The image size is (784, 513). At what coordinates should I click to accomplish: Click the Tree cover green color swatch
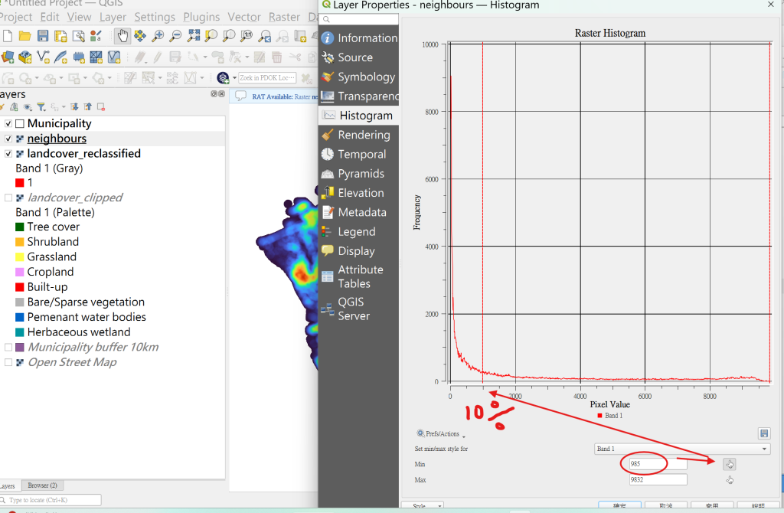point(19,227)
